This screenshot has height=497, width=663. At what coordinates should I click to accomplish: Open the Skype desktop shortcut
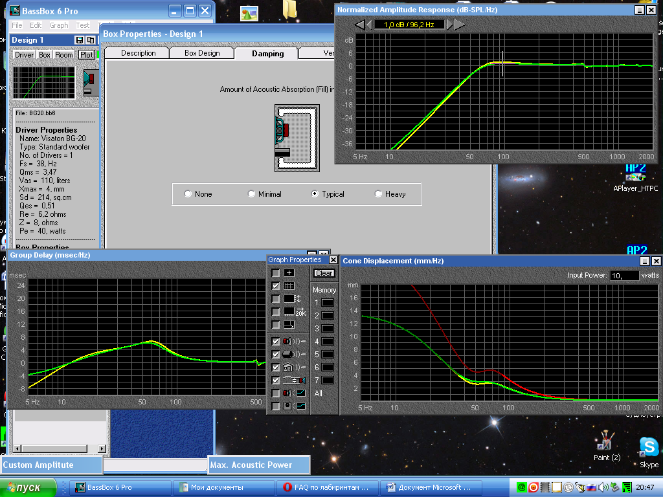click(649, 452)
